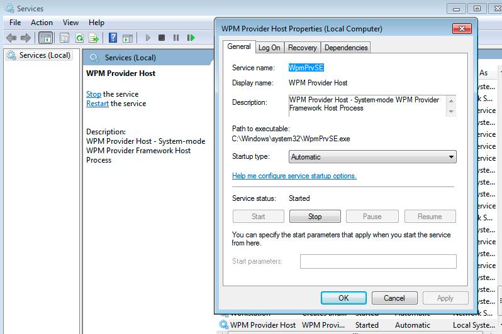Click the OK button

343,298
